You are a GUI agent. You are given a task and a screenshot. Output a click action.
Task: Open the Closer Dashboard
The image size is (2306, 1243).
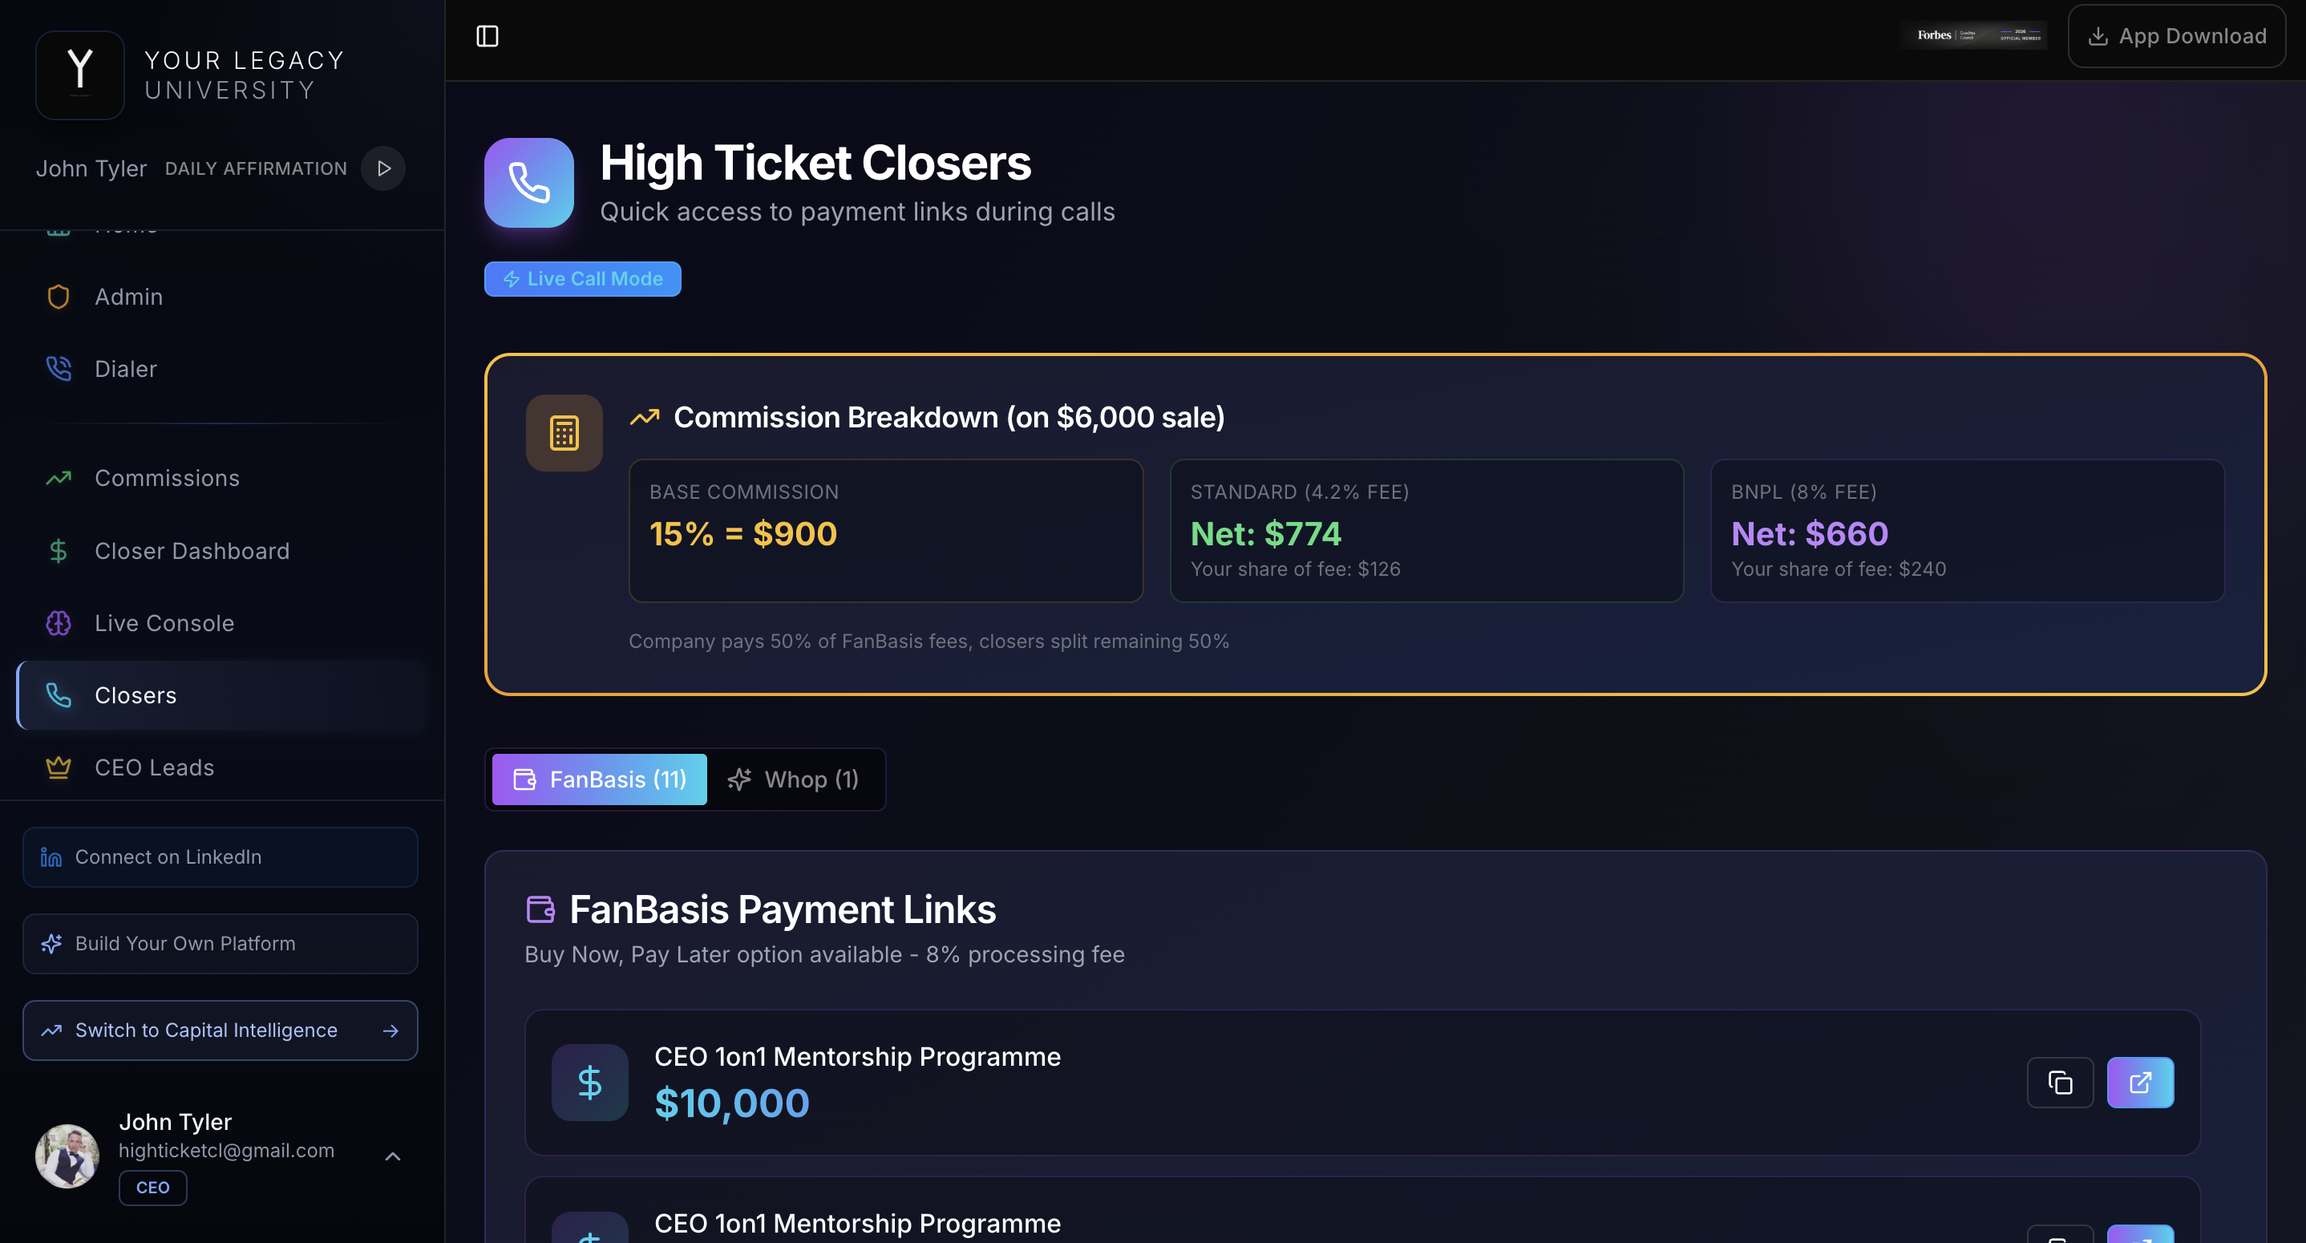pos(192,551)
